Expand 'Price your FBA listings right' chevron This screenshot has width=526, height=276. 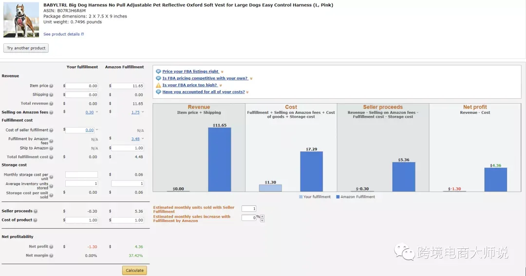coord(222,72)
